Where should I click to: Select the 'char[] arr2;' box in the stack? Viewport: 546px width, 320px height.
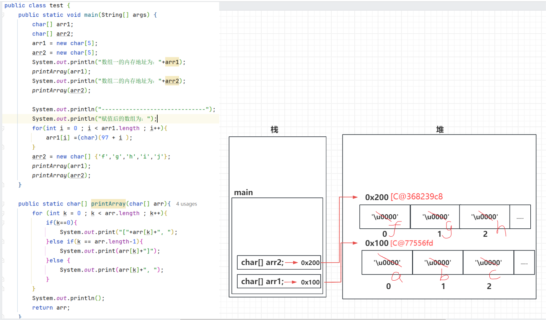(x=279, y=263)
